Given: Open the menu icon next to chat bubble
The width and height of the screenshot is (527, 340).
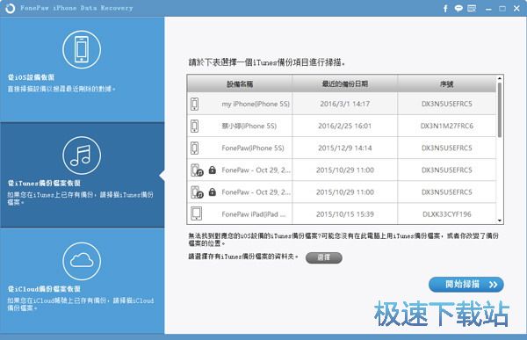Looking at the screenshot, I should pyautogui.click(x=472, y=9).
